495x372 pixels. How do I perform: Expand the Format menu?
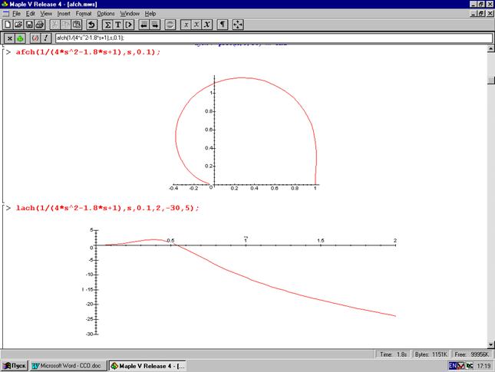84,14
